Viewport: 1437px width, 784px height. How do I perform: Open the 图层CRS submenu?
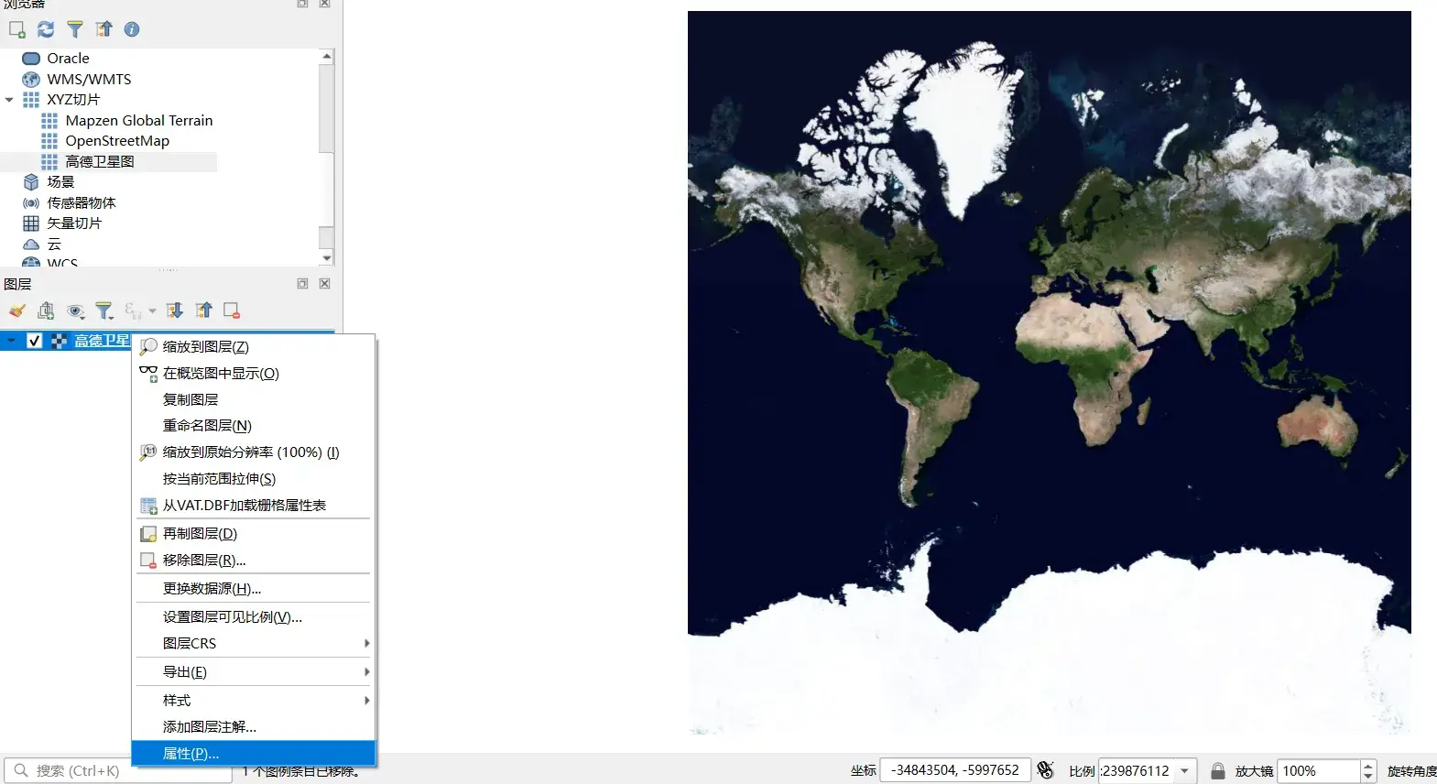[254, 644]
